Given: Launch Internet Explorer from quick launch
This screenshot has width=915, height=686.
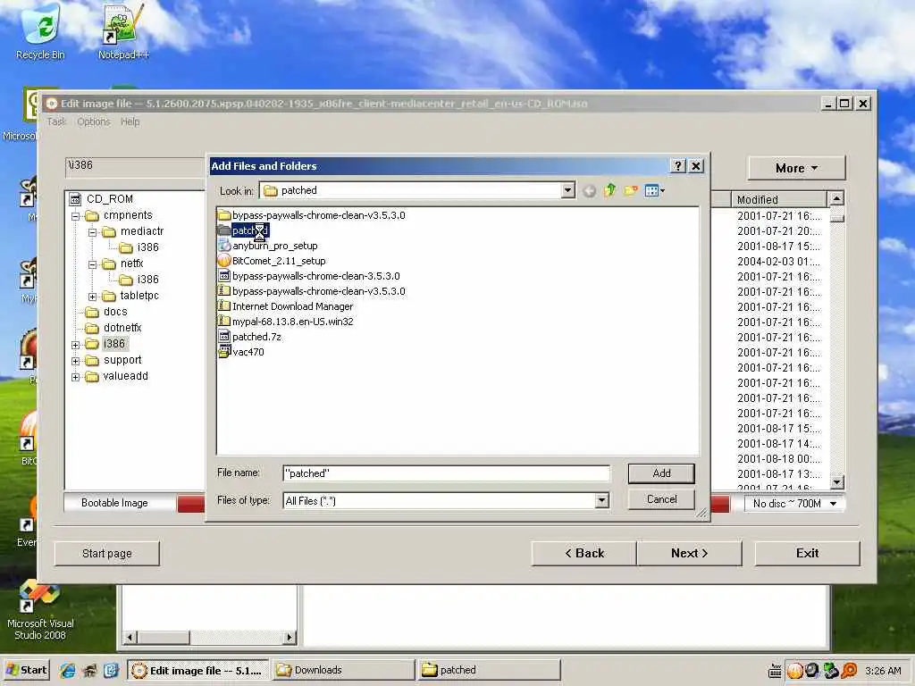Looking at the screenshot, I should pos(67,670).
